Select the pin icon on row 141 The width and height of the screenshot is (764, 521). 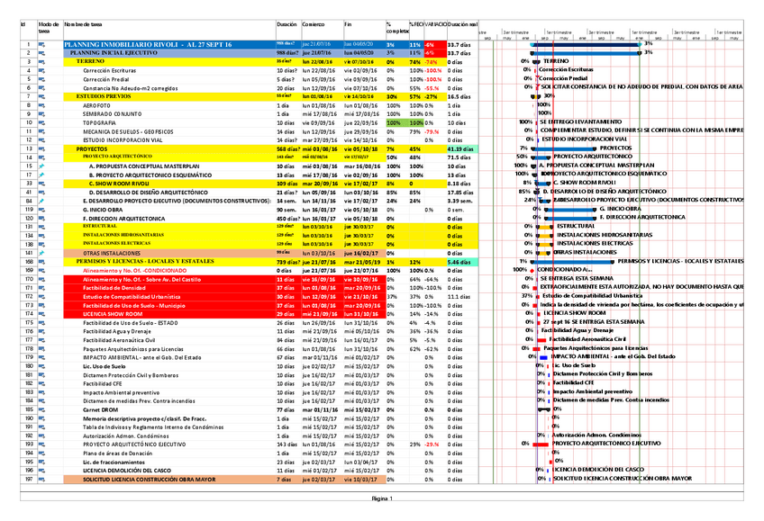(42, 253)
